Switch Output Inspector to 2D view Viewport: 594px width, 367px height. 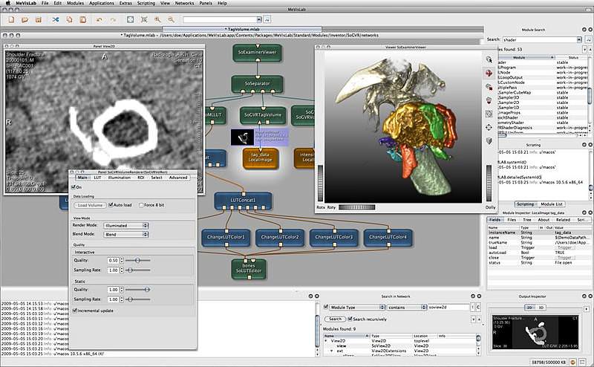[x=529, y=308]
